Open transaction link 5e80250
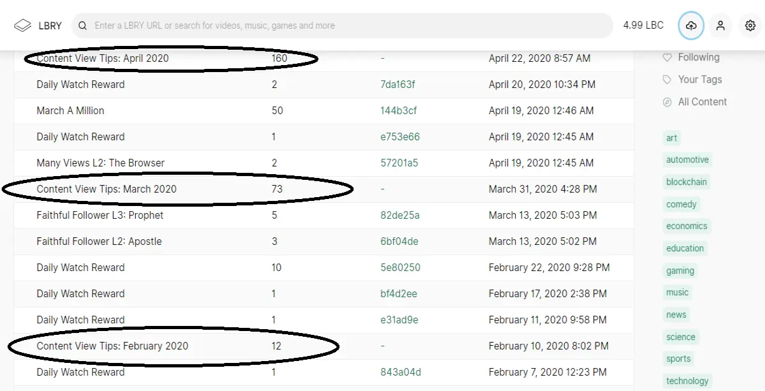This screenshot has width=765, height=391. (x=400, y=267)
